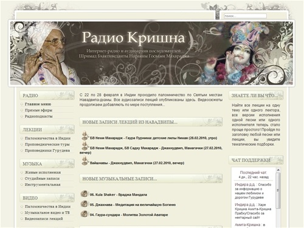Click the search input field "поиск..."
Image resolution: width=304 pixels, height=228 pixels.
click(245, 16)
